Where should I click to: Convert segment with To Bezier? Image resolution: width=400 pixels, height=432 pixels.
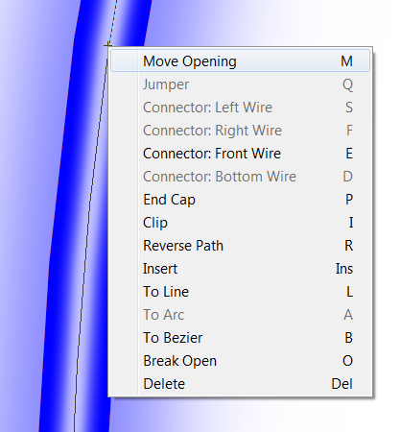[x=240, y=338]
